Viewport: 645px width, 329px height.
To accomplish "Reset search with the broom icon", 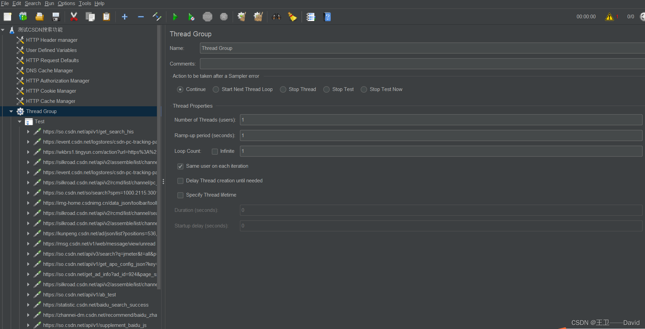I will [x=293, y=17].
